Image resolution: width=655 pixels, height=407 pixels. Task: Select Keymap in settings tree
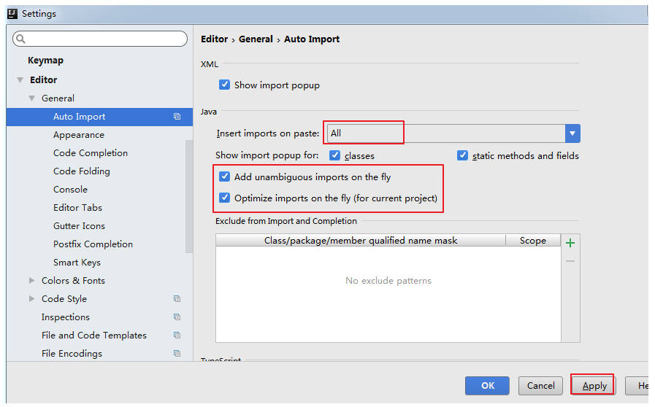click(45, 61)
